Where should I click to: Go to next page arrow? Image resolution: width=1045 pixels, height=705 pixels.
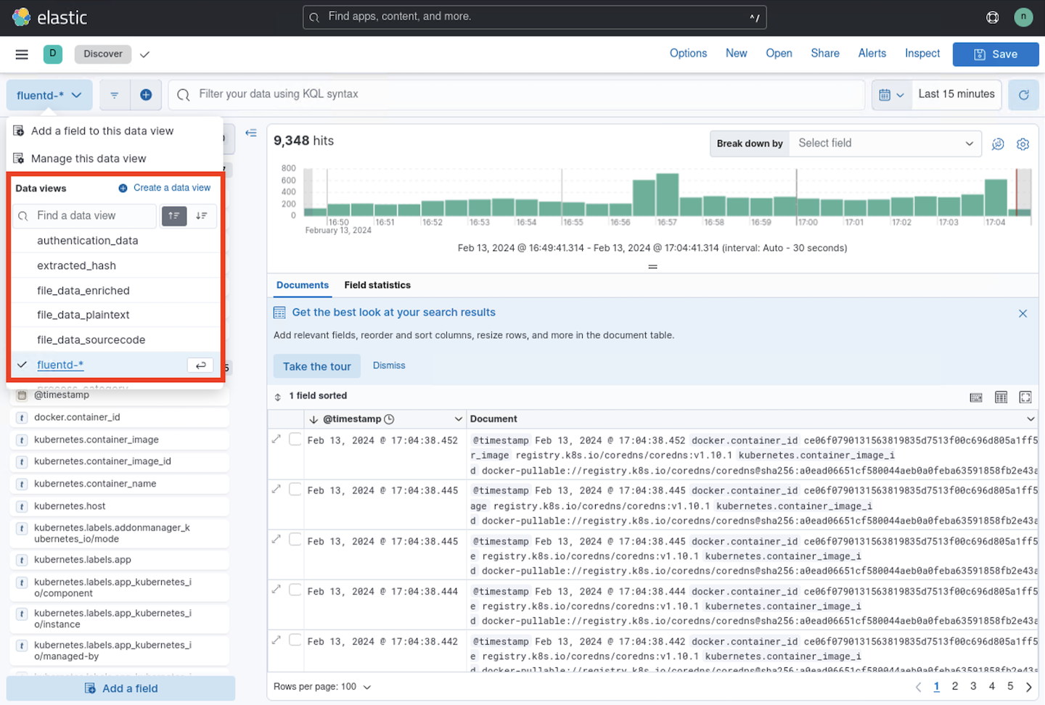point(1028,687)
